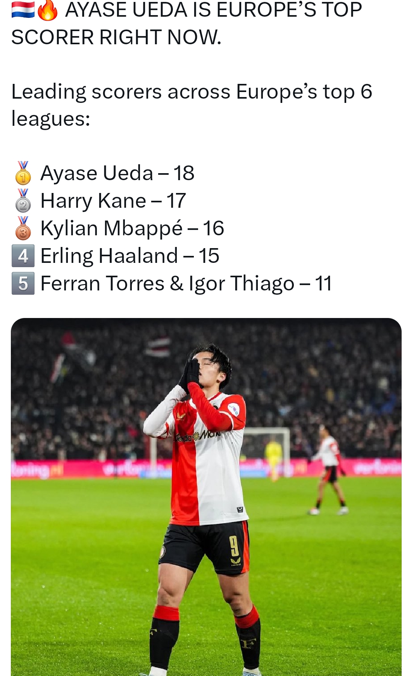Image resolution: width=409 pixels, height=676 pixels.
Task: Click the 'Kylian Mbappé – 16' line
Action: 132,228
